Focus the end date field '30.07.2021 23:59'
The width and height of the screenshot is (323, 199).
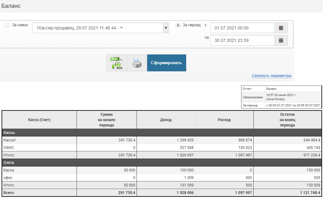point(242,40)
